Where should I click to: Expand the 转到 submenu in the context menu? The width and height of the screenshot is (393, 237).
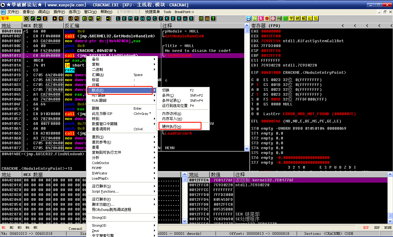click(122, 118)
